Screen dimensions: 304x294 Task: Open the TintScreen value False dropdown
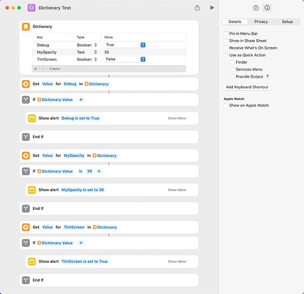click(x=125, y=59)
